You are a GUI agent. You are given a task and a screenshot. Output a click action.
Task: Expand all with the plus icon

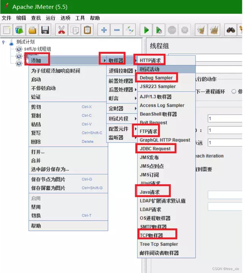click(x=104, y=30)
